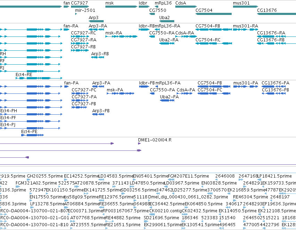This screenshot has height=230, width=296.
Task: Select the CdsA gene bar
Action: tap(186, 7)
